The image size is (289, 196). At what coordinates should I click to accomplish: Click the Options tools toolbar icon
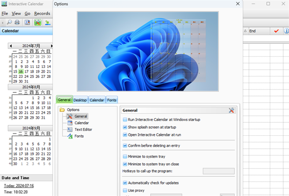[38, 22]
